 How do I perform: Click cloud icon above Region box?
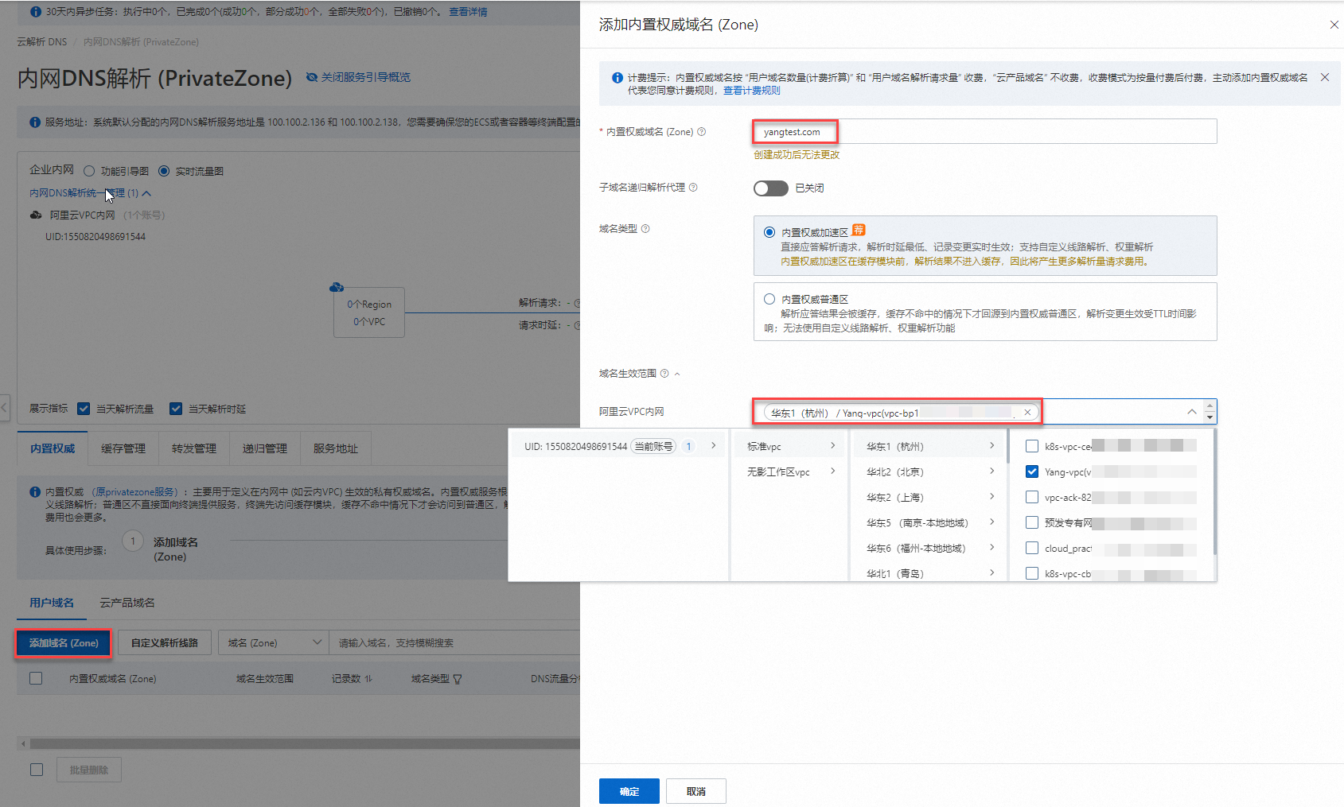[337, 287]
